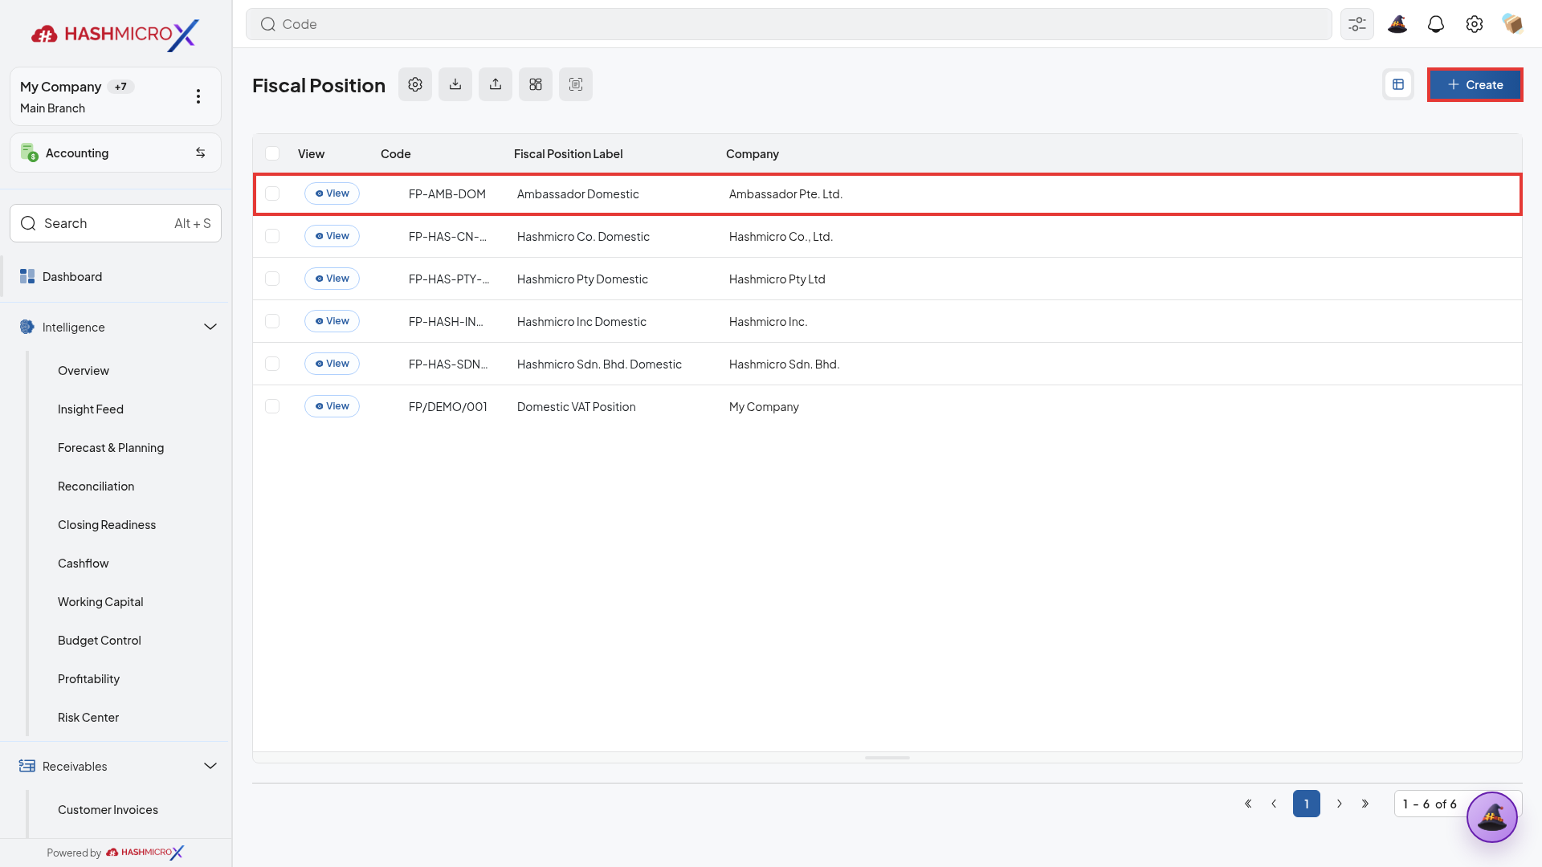Open filter sliders icon next to search bar
This screenshot has width=1542, height=867.
tap(1357, 24)
